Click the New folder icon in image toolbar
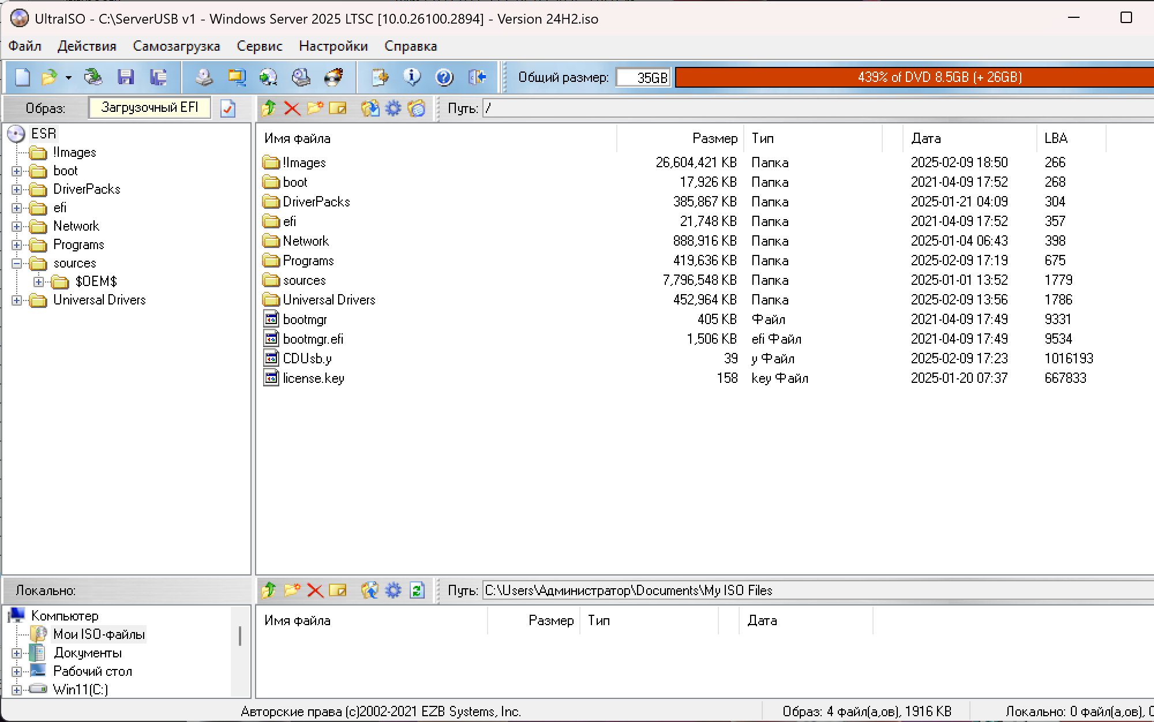This screenshot has height=722, width=1154. click(315, 108)
